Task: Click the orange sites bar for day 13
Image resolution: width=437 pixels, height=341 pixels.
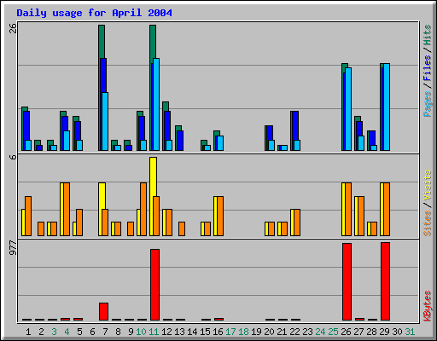Action: (182, 228)
